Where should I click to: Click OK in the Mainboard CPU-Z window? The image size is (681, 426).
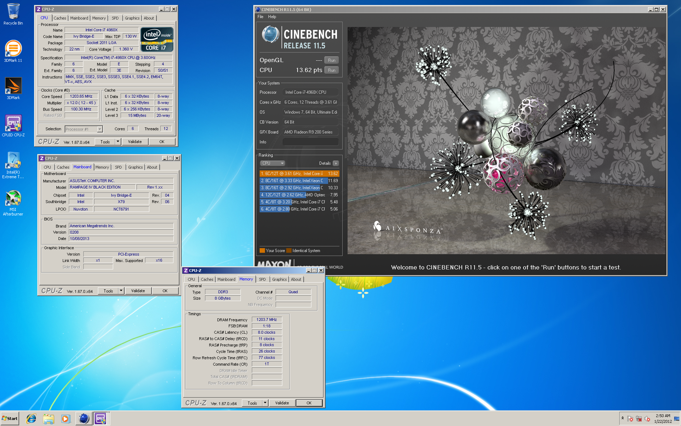tap(165, 291)
